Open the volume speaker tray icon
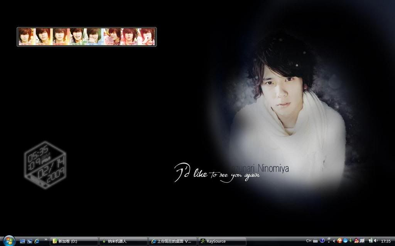395x246 pixels. pos(375,241)
